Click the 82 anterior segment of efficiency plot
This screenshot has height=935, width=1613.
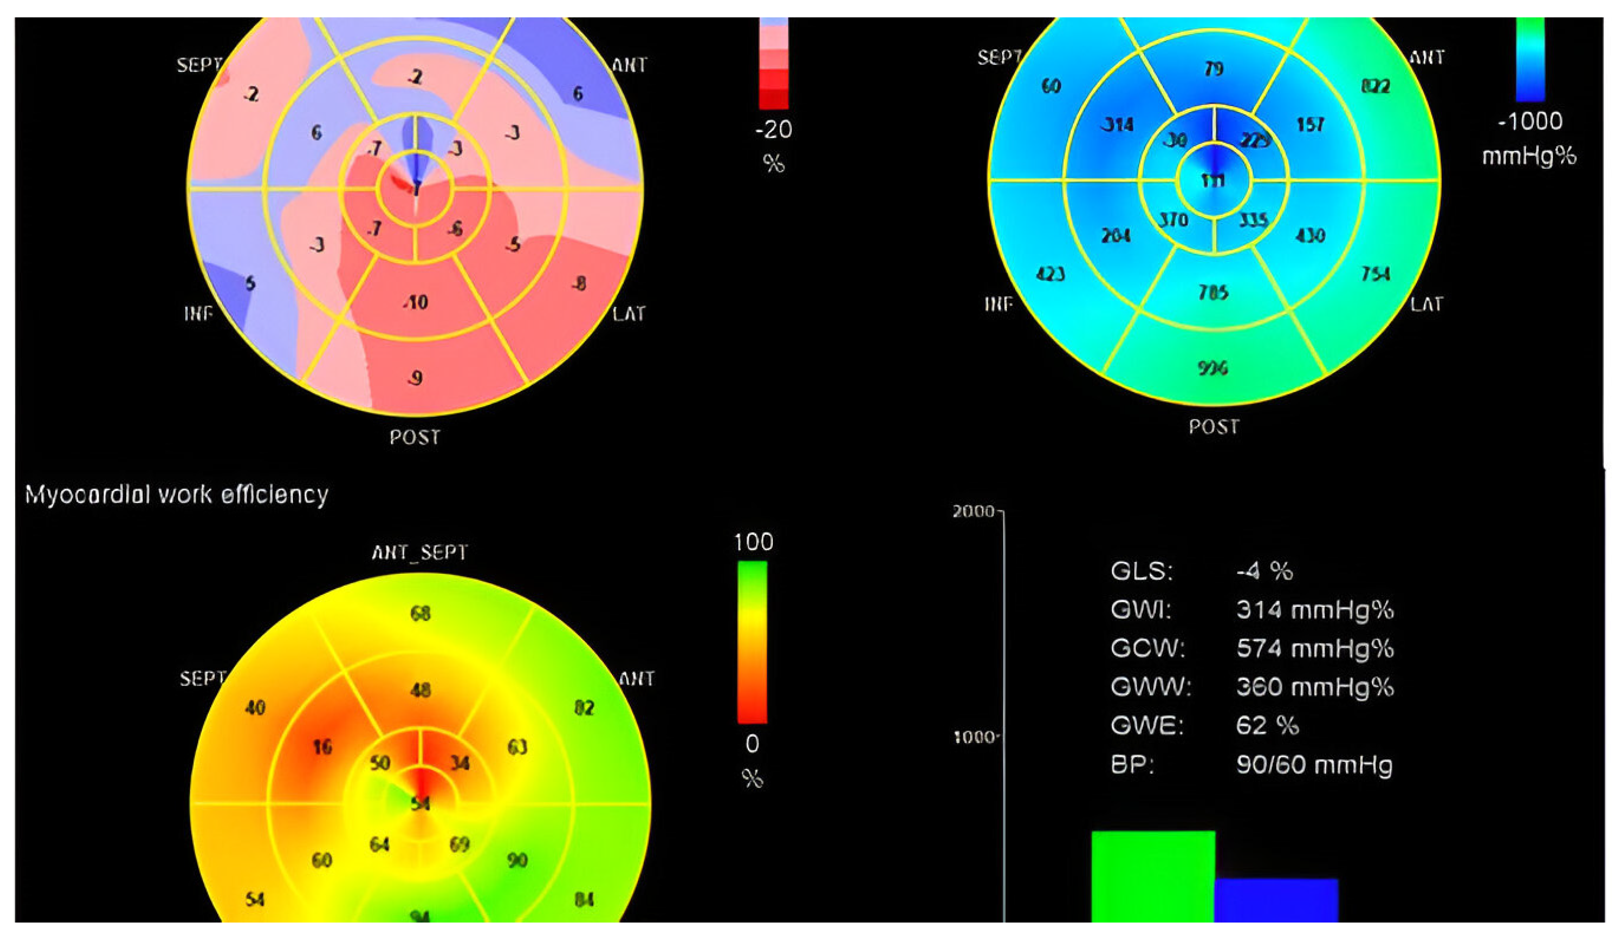click(x=584, y=708)
